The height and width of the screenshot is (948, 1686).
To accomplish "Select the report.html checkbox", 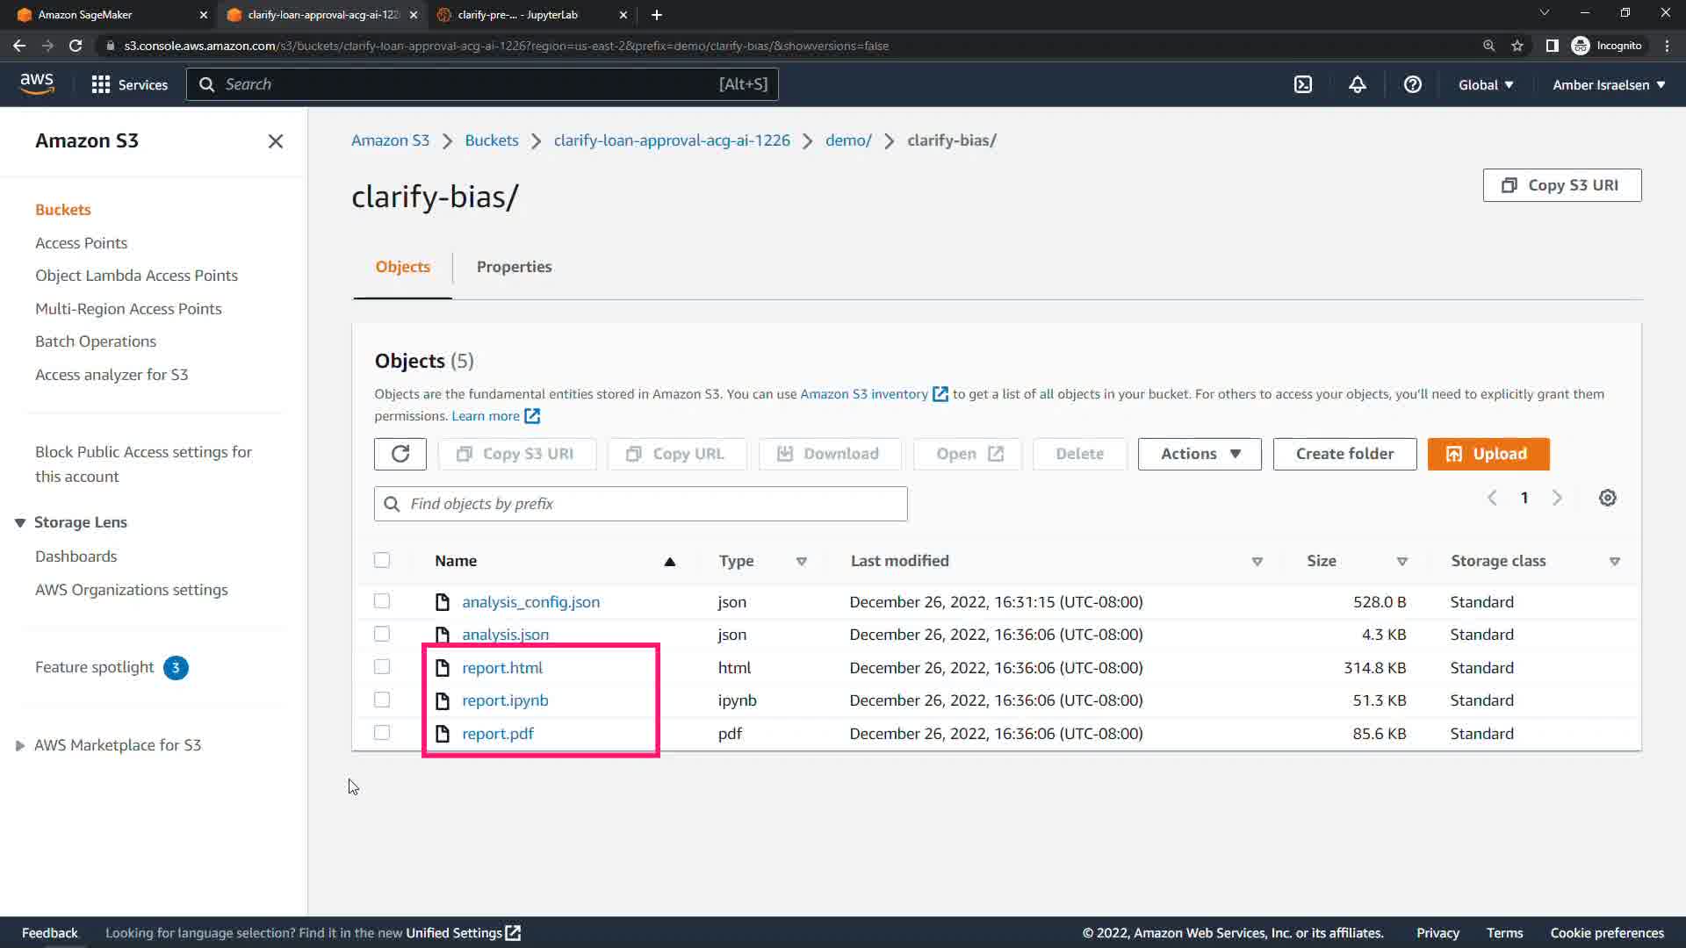I will (x=382, y=667).
